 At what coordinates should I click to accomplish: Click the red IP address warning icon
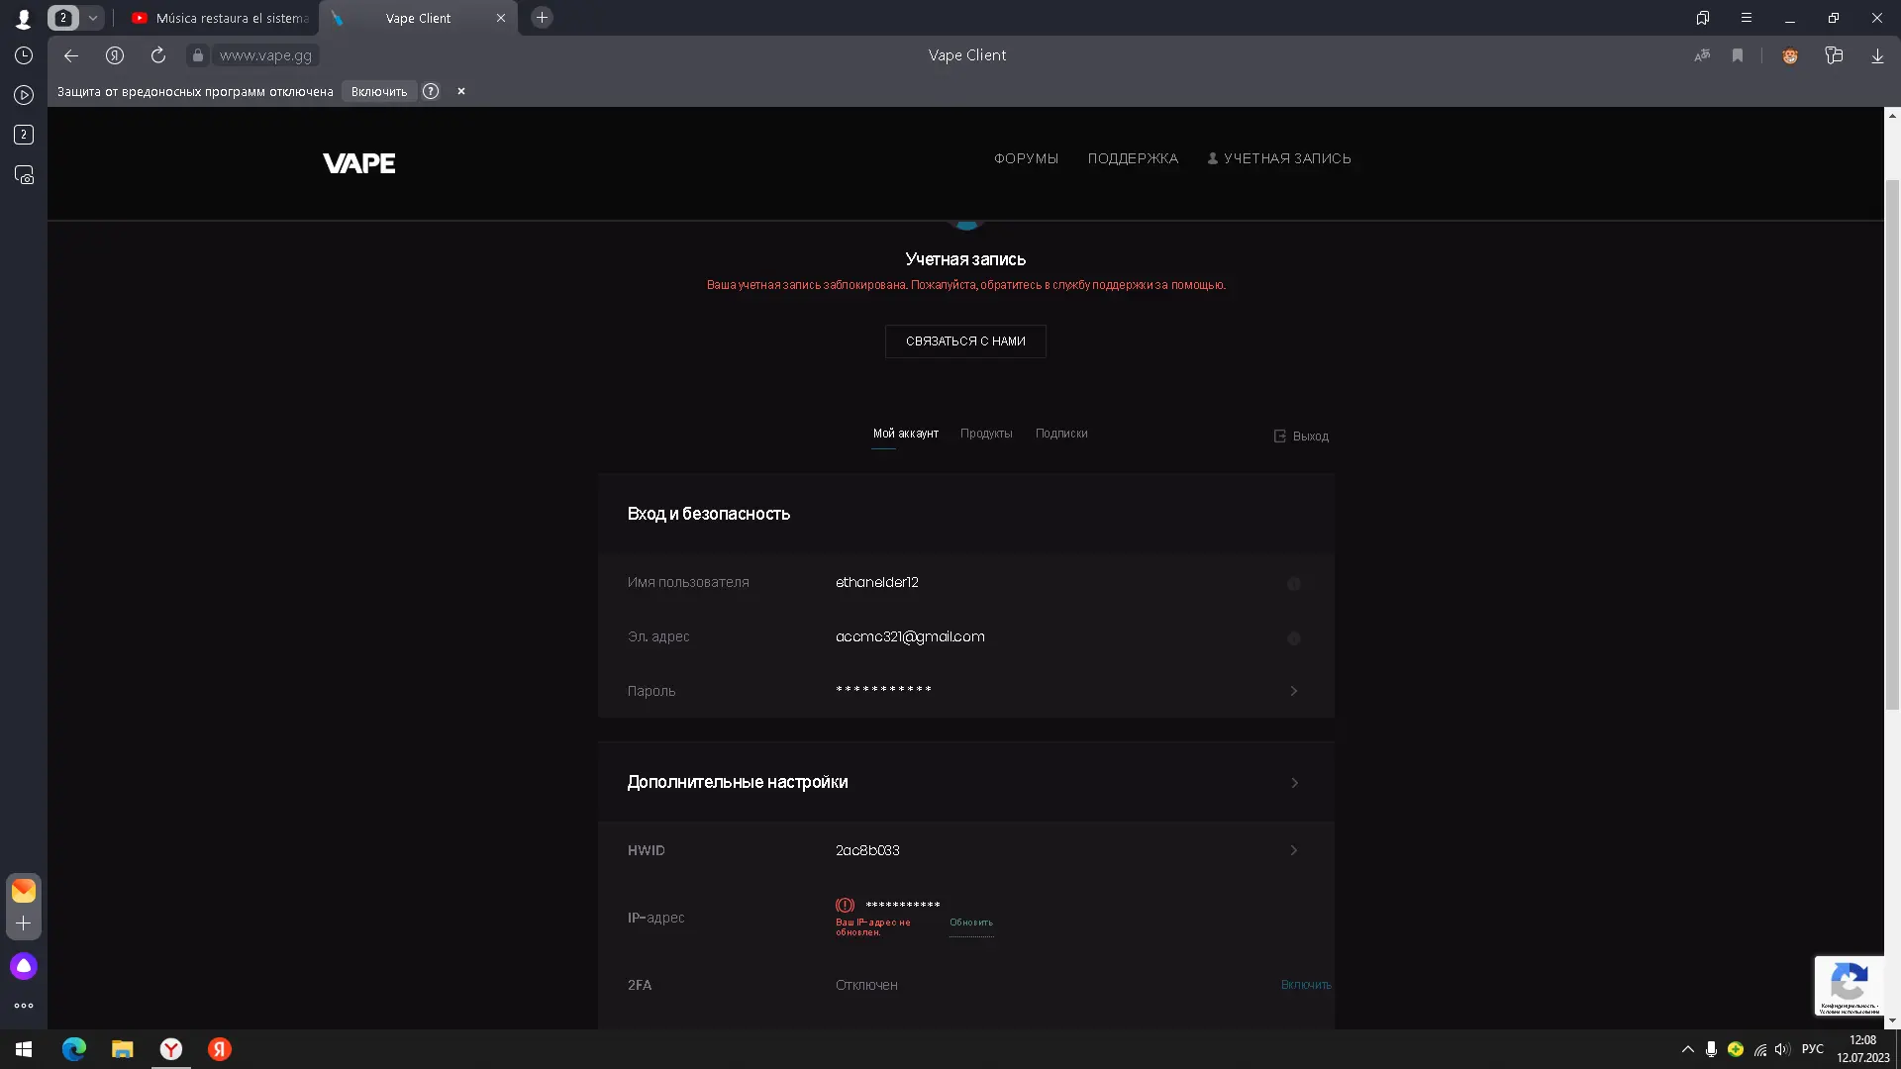point(845,905)
